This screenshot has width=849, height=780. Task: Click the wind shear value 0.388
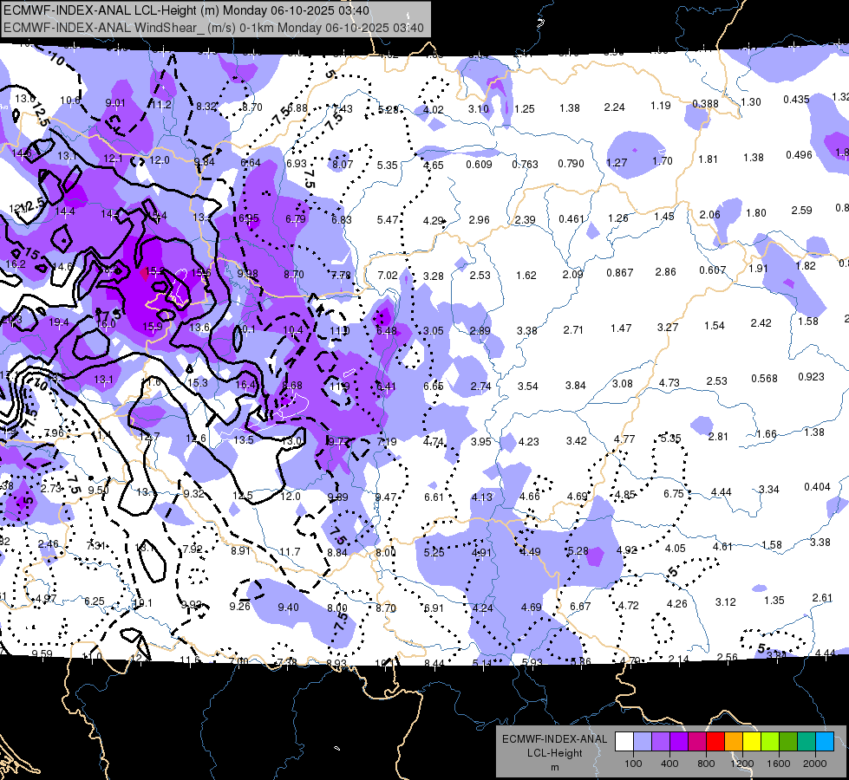coord(706,104)
